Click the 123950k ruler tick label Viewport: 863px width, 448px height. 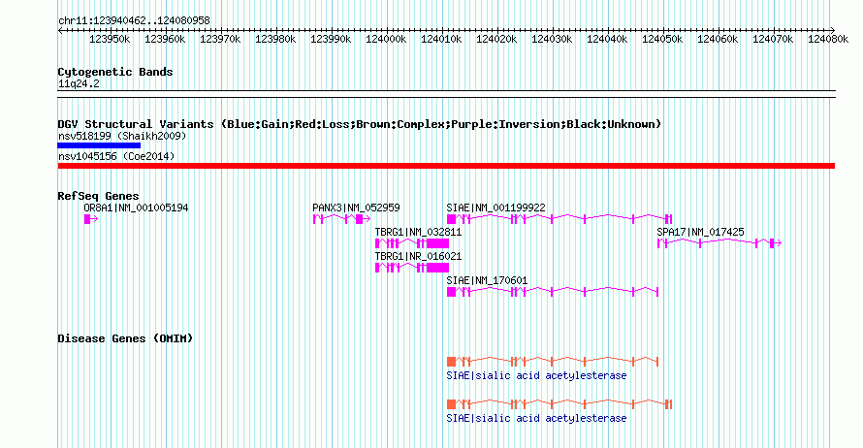click(111, 40)
